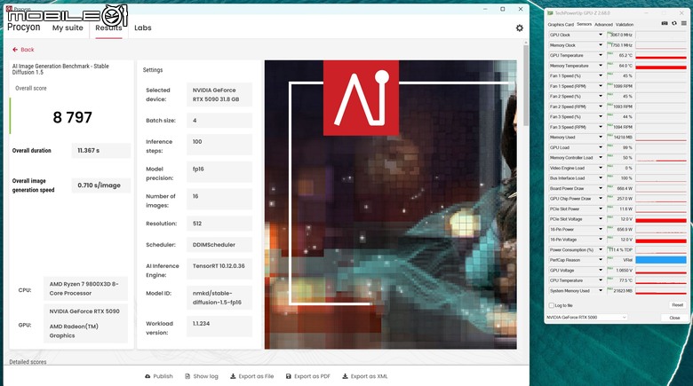Click the selected device NVIDIA GeForce RTX 5090 field
Image resolution: width=693 pixels, height=386 pixels.
pyautogui.click(x=219, y=95)
